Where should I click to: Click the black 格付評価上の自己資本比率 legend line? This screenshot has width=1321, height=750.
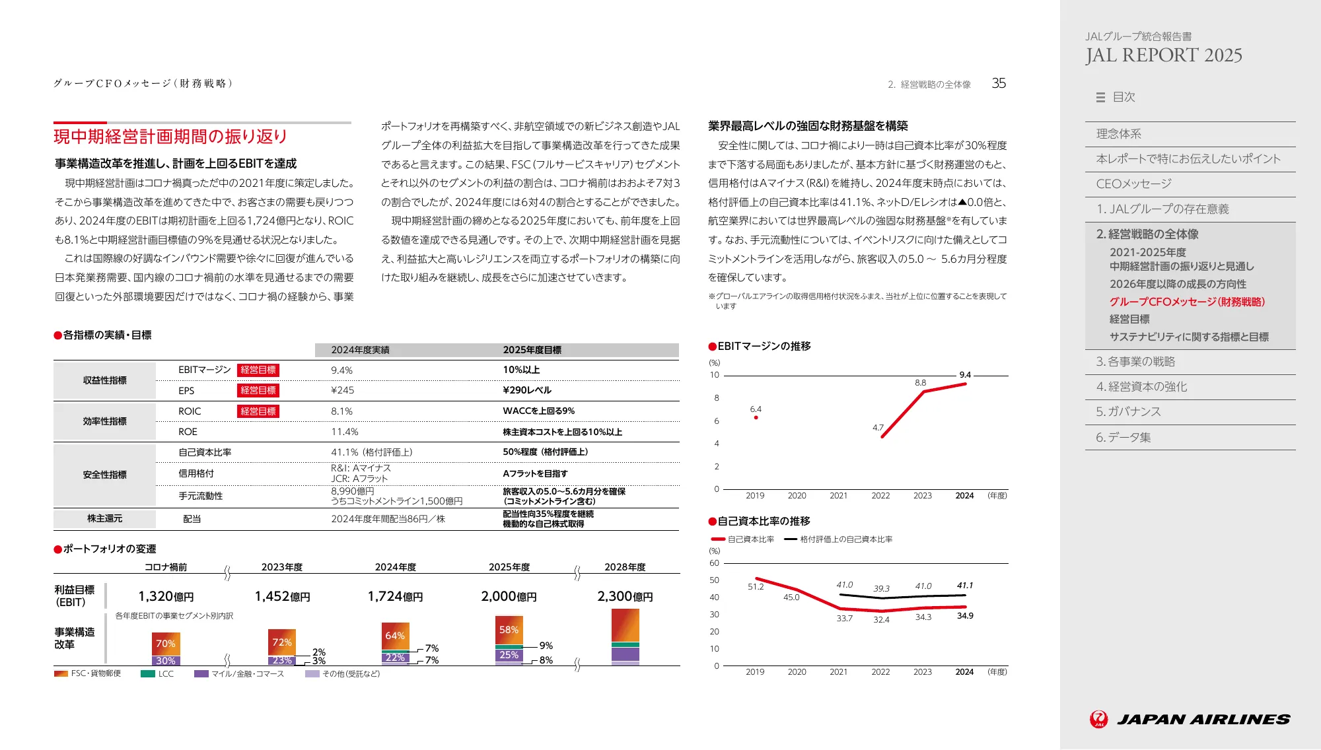coord(791,539)
